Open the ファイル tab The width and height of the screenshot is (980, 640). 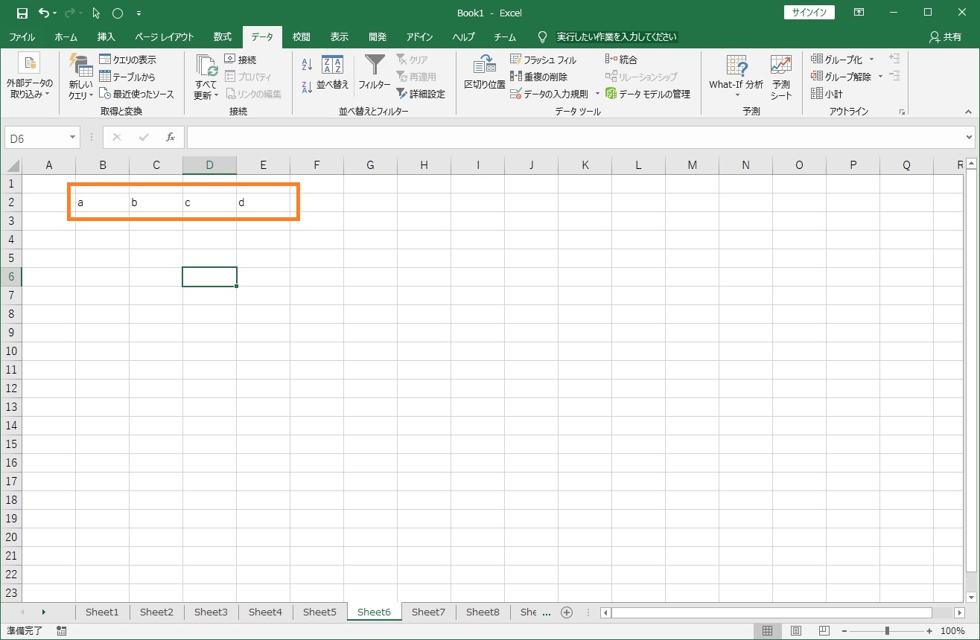click(22, 36)
